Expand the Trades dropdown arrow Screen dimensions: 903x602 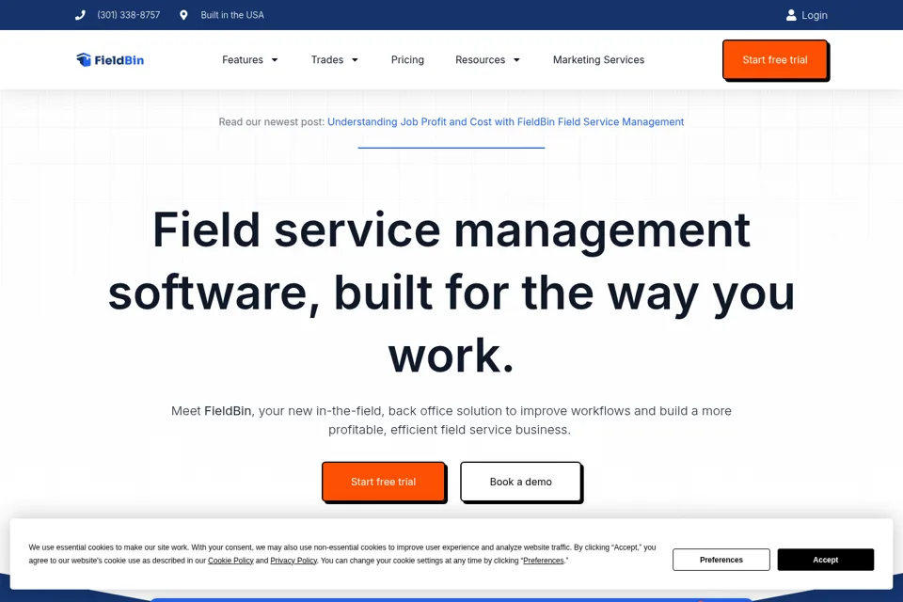(x=355, y=60)
